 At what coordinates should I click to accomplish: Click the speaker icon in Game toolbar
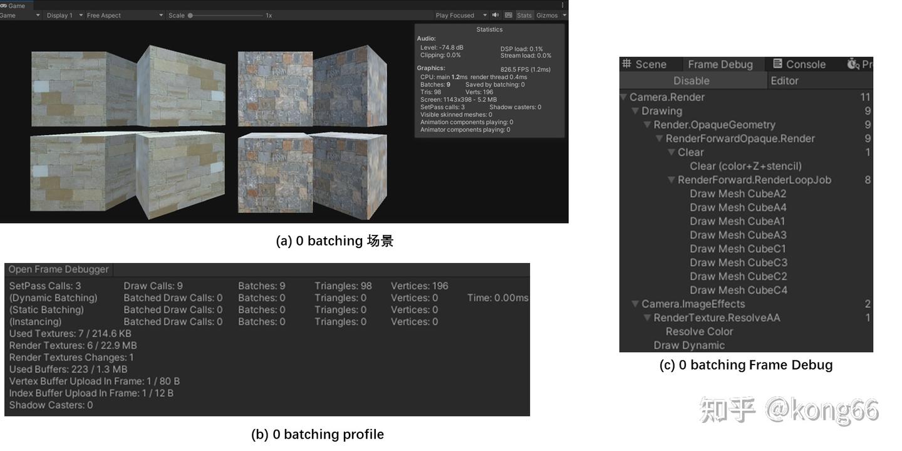(x=494, y=15)
